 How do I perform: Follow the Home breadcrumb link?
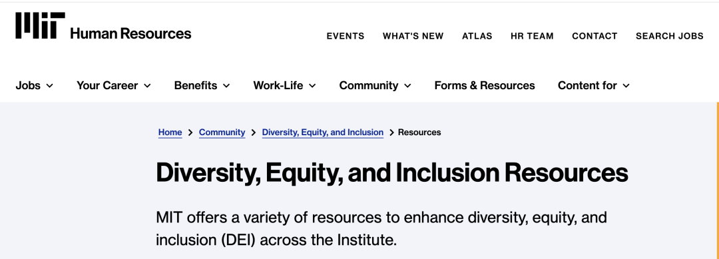pos(170,132)
